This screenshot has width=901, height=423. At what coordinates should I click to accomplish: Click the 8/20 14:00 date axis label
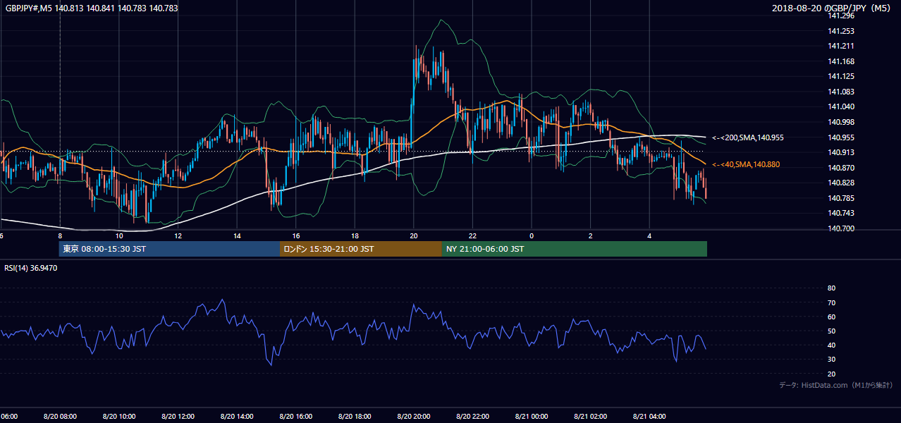(236, 416)
